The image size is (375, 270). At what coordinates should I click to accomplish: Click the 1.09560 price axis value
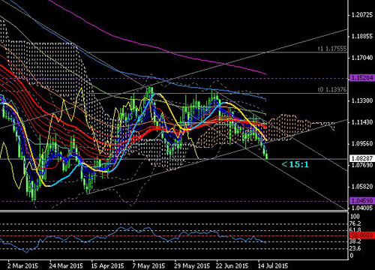362,144
